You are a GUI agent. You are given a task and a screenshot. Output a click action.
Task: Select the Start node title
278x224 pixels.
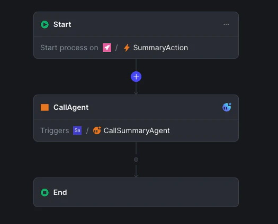tap(62, 24)
